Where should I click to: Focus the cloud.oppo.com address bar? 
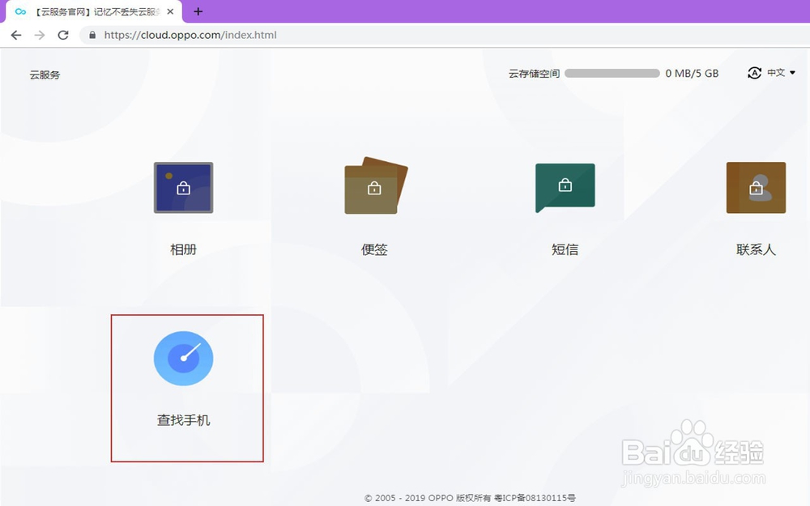[x=444, y=35]
